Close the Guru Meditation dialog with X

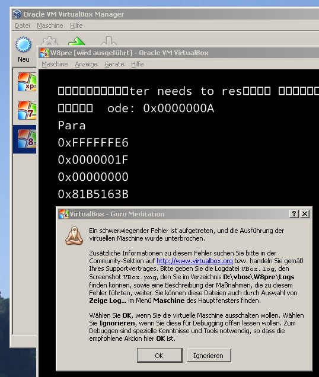point(305,213)
